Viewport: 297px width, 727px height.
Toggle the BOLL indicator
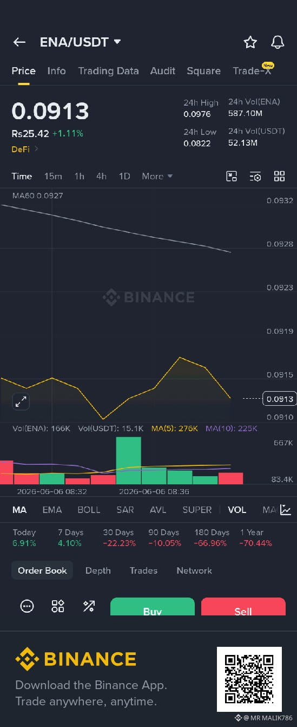[89, 510]
